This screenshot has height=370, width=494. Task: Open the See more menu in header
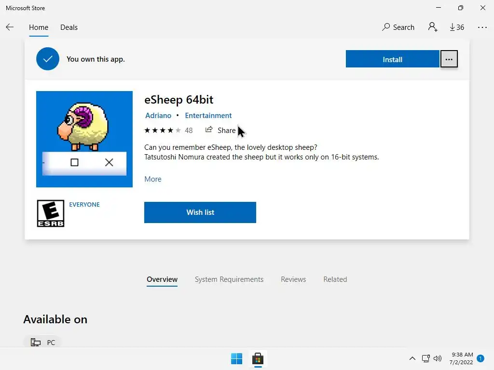(x=482, y=27)
